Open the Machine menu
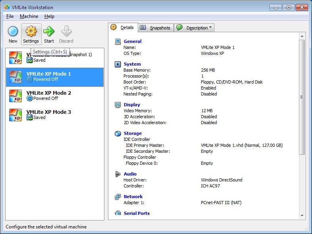This screenshot has width=312, height=234. [x=29, y=16]
